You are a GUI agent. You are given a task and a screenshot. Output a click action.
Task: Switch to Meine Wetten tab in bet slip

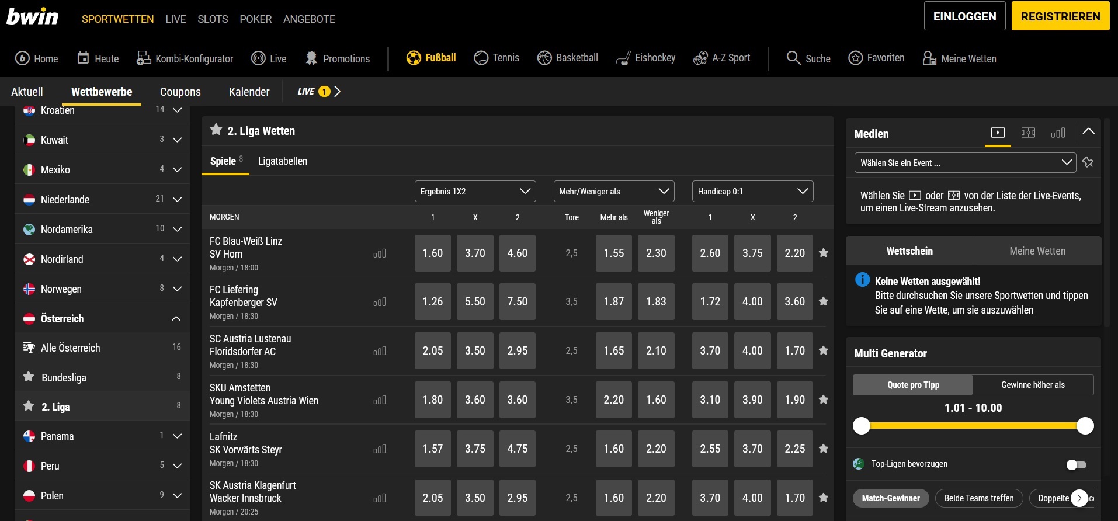coord(1037,251)
